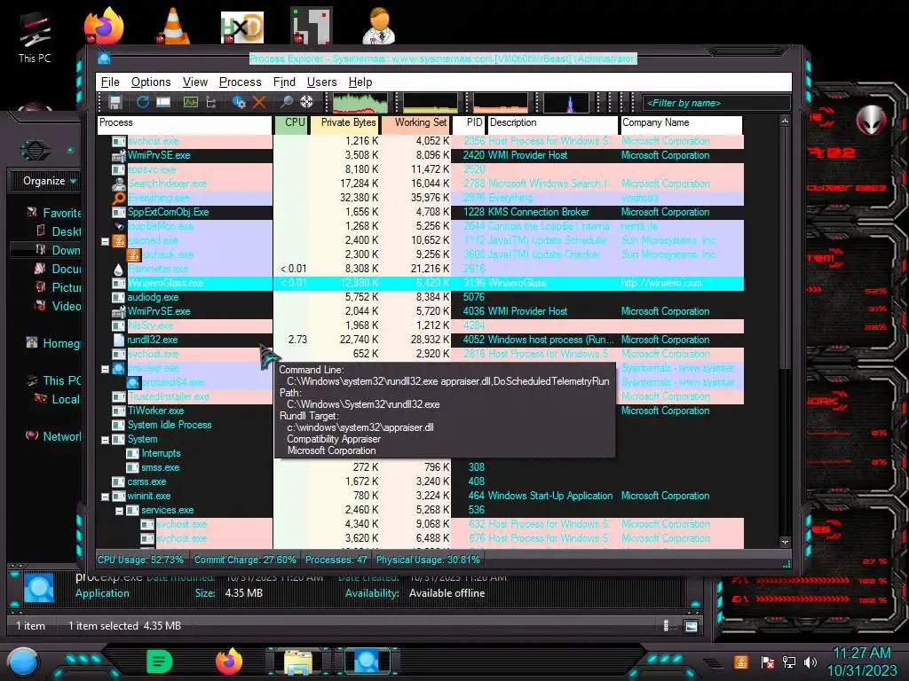Collapse the System process tree node

pos(105,440)
